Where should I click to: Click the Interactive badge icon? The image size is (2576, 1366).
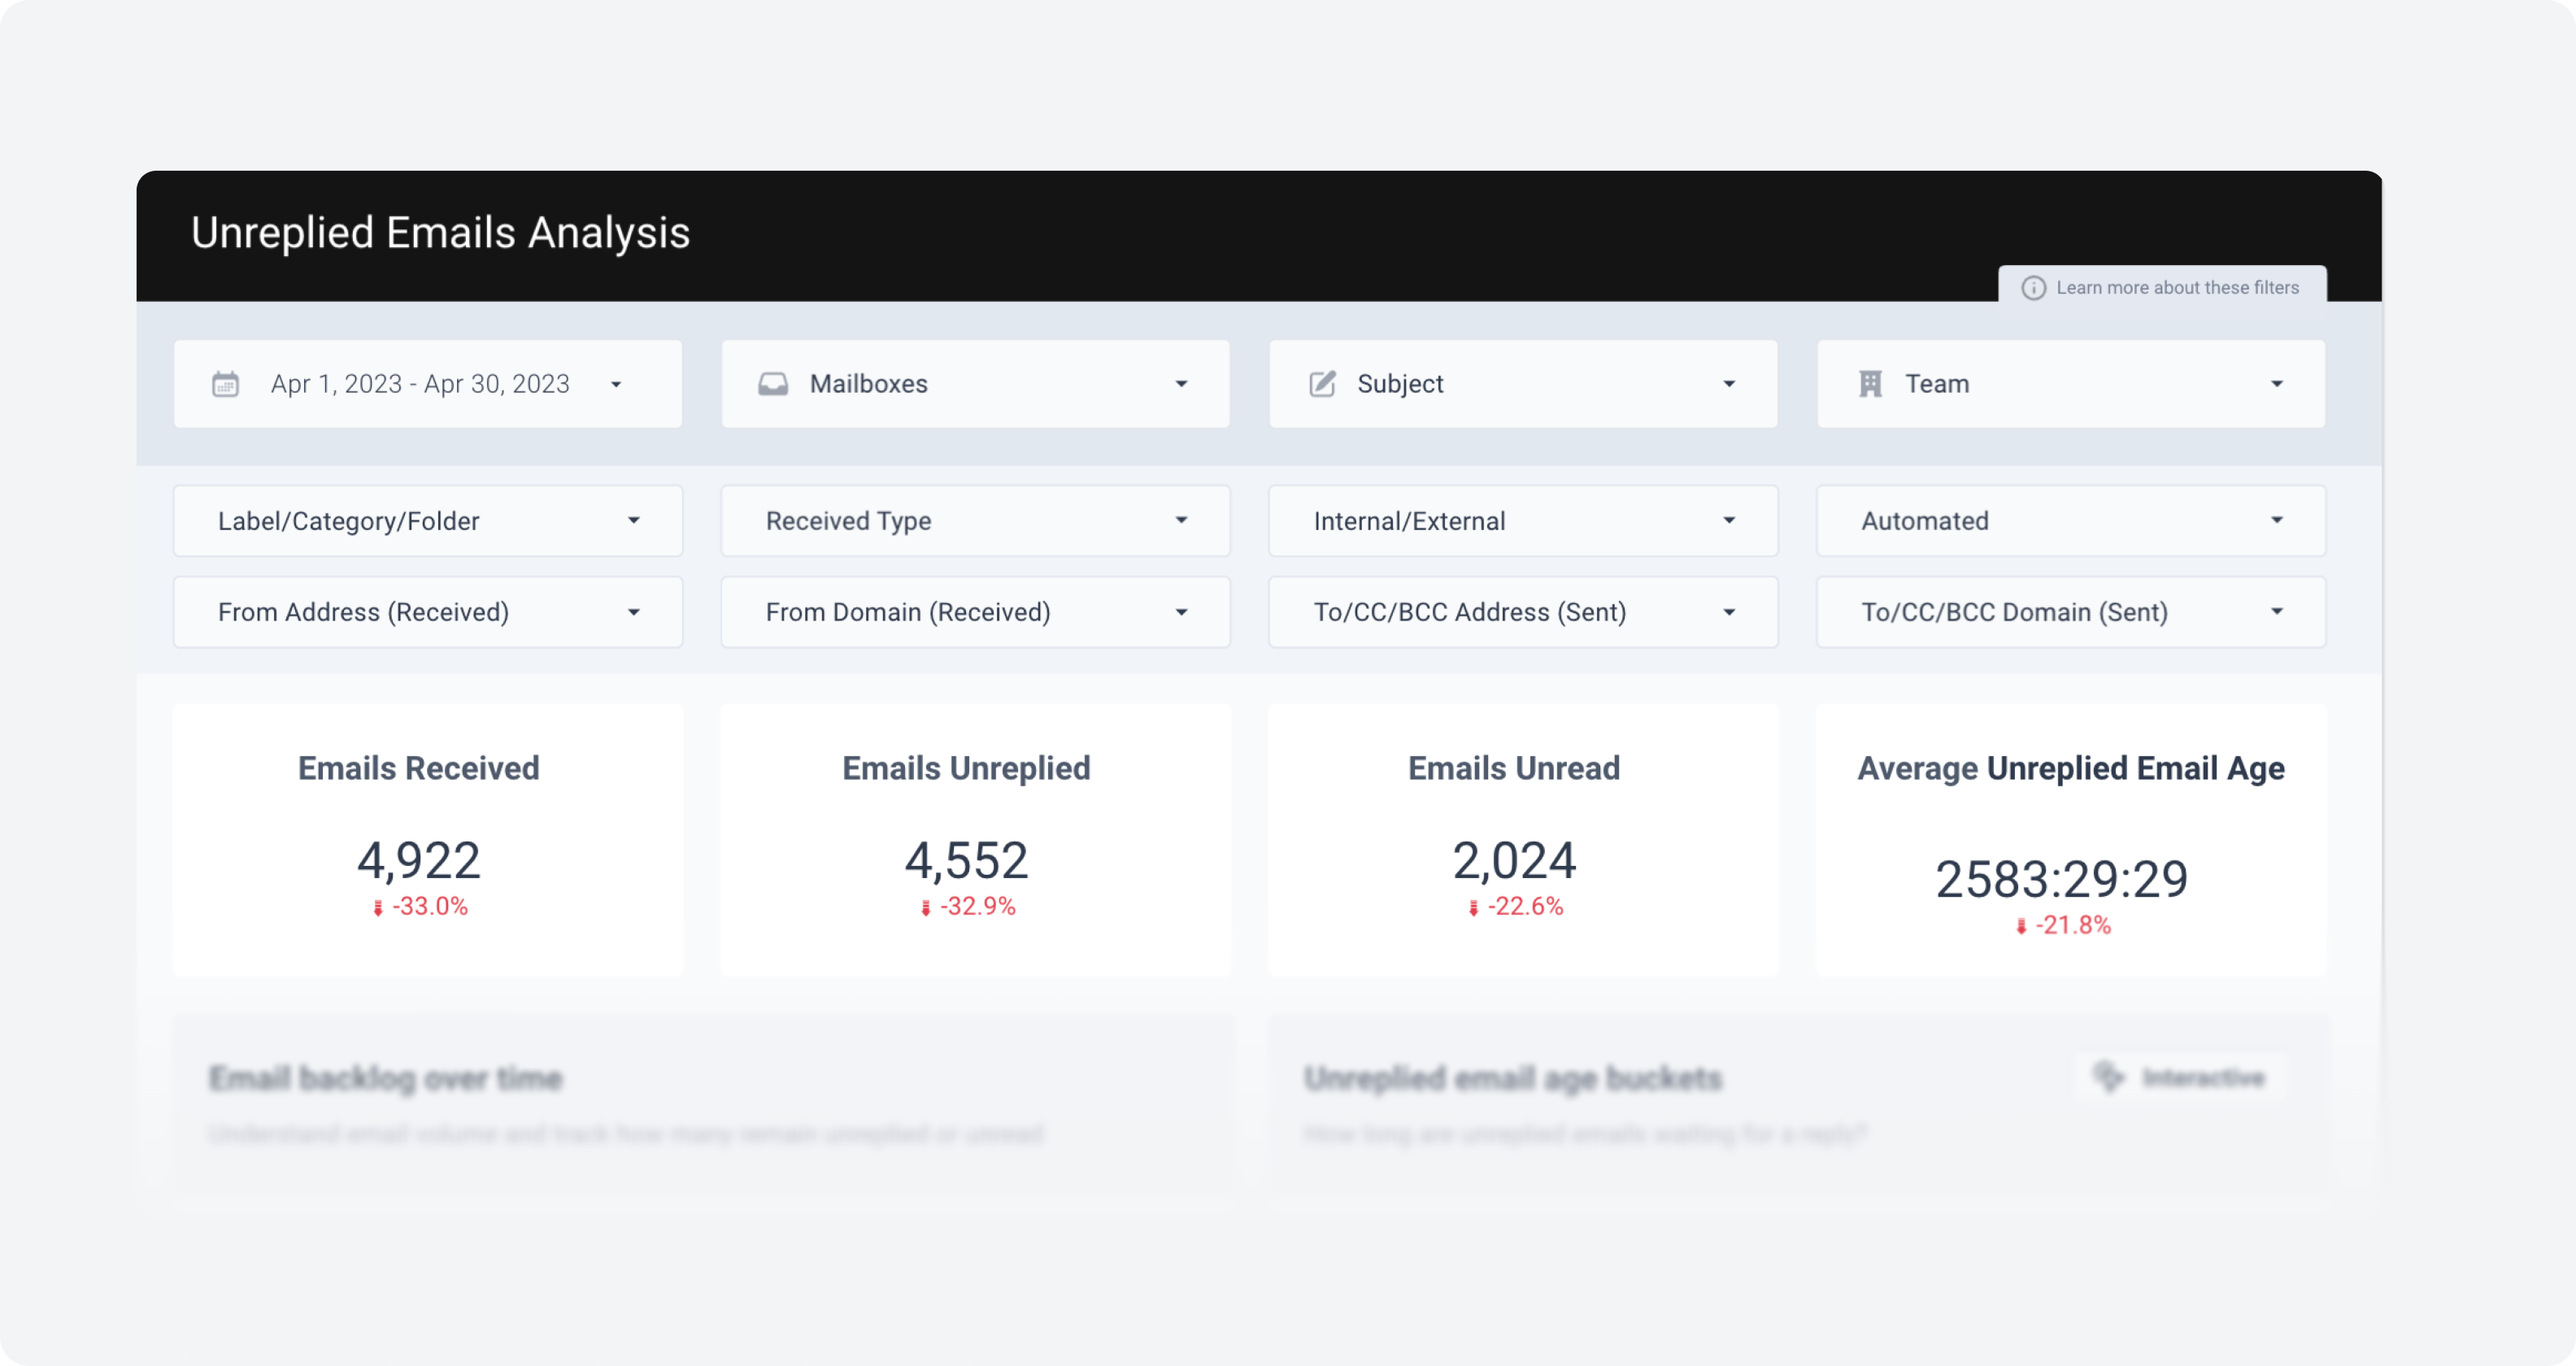(x=2108, y=1077)
